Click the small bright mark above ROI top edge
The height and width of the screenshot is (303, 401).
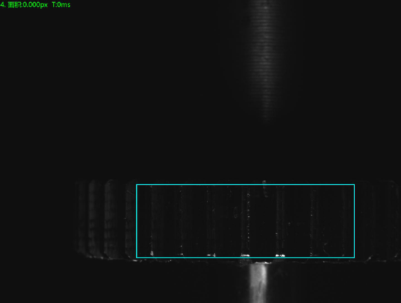click(x=264, y=182)
